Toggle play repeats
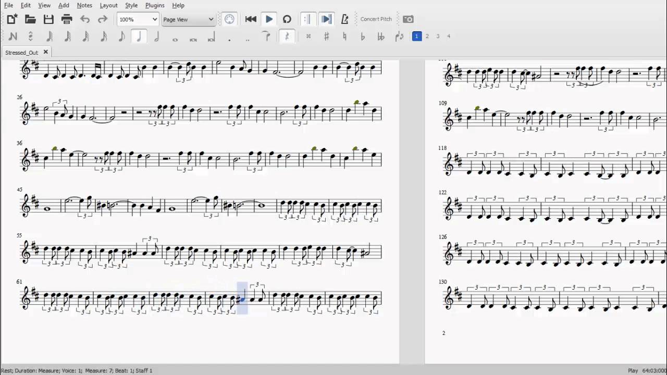Image resolution: width=667 pixels, height=375 pixels. 307,19
